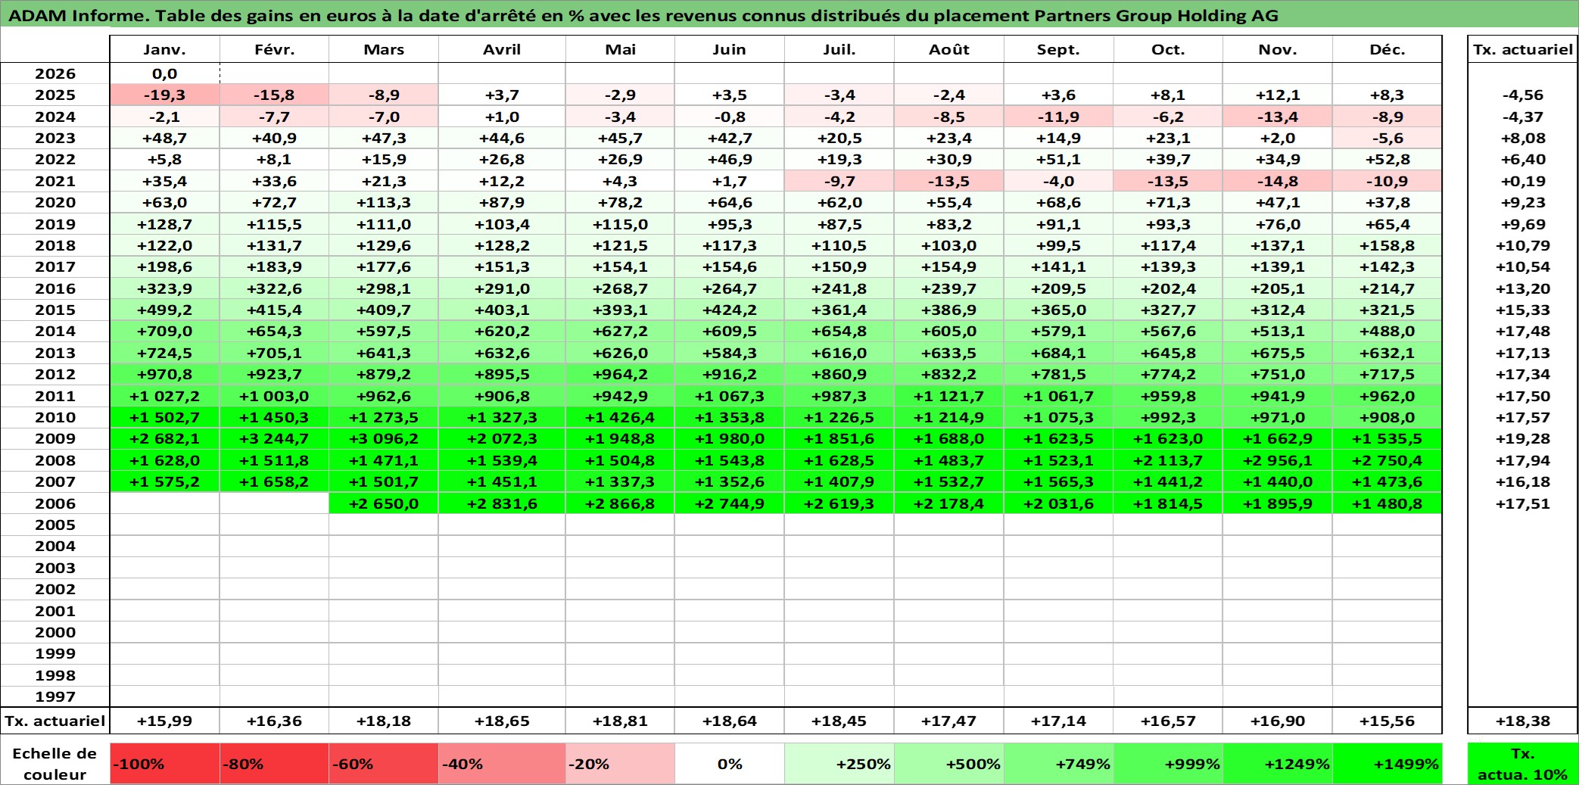
Task: Select the 2025 row label
Action: [x=55, y=95]
